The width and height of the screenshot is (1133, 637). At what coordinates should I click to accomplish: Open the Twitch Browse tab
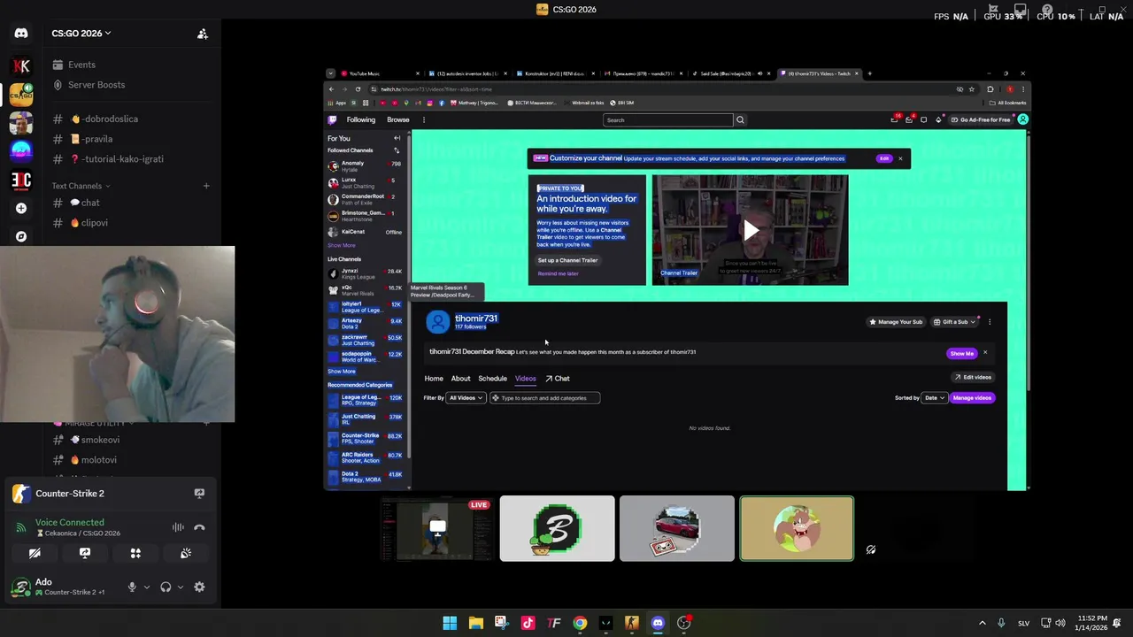click(397, 119)
